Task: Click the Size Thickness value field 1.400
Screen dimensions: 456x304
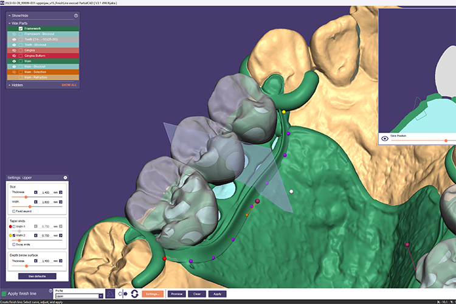Action: pos(46,193)
